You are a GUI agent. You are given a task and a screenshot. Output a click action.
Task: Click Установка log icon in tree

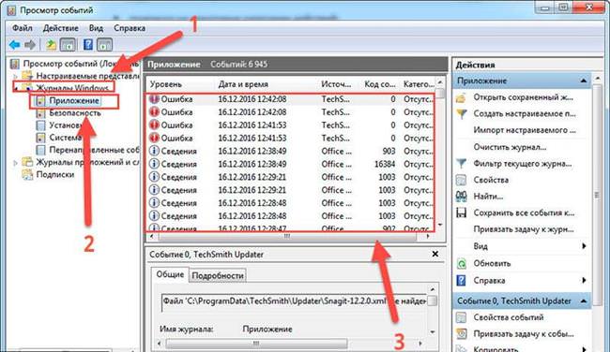coord(40,125)
